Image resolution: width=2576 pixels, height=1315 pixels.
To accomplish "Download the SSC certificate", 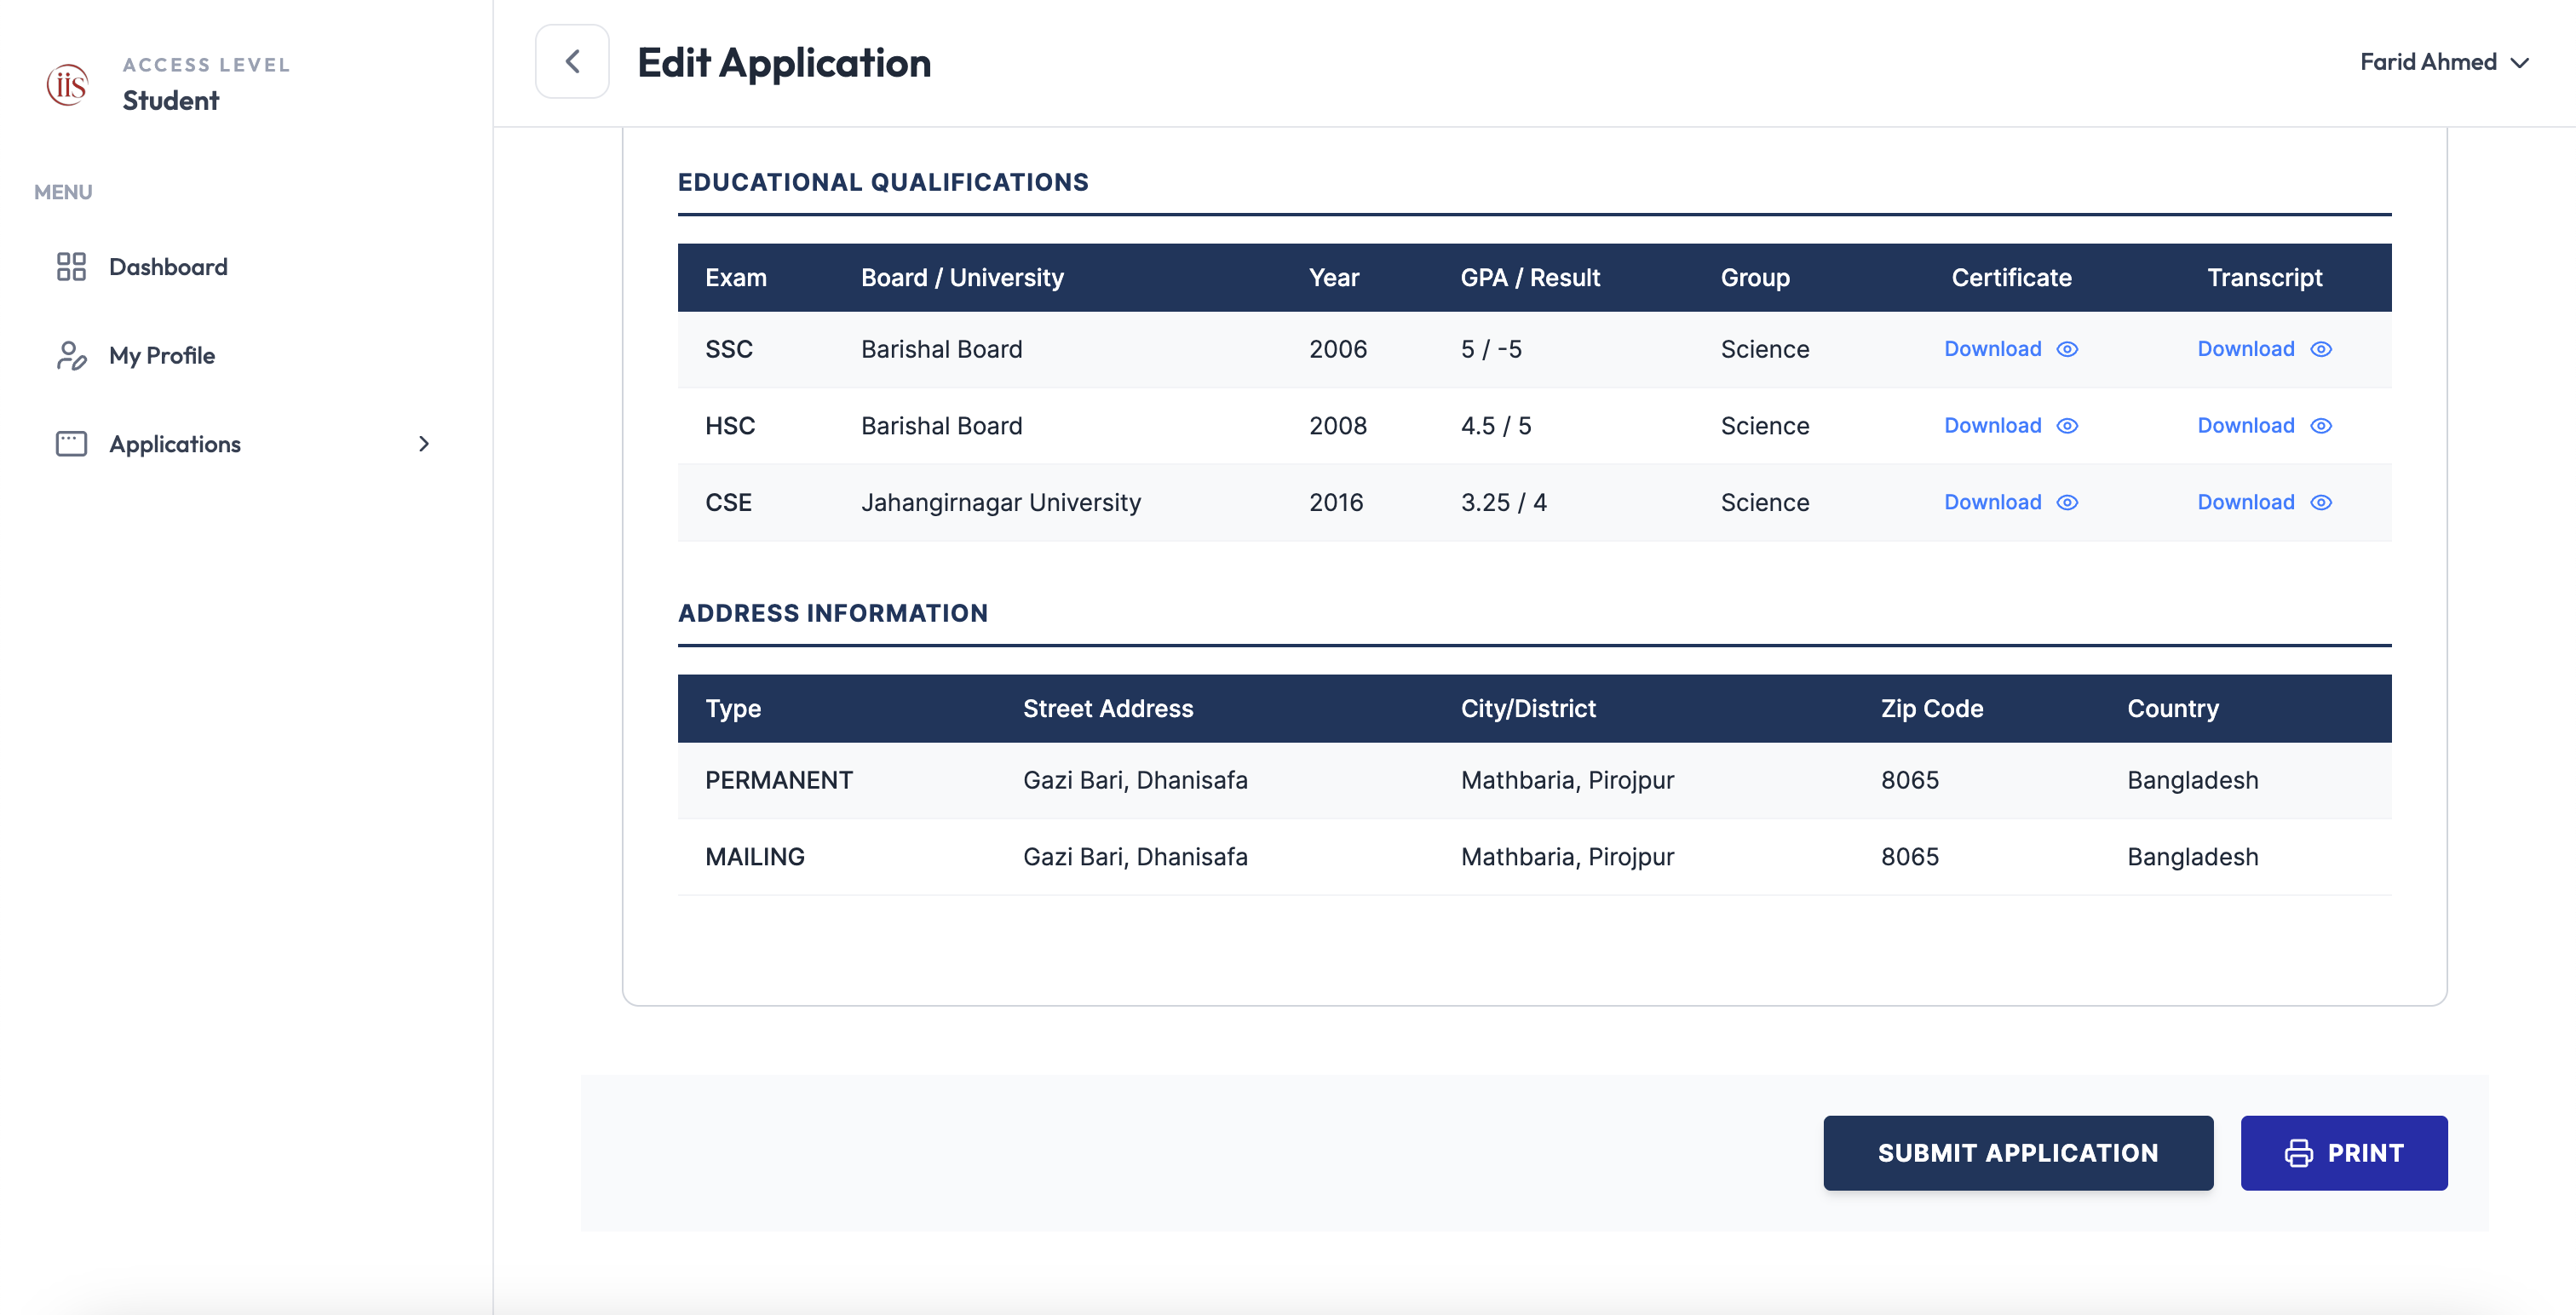I will 1992,349.
